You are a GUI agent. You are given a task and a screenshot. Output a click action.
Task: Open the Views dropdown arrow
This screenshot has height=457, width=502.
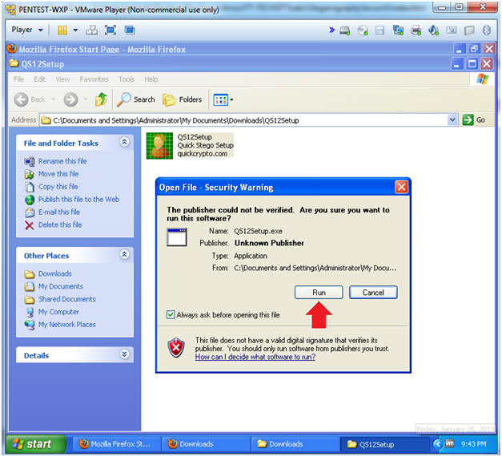point(232,99)
